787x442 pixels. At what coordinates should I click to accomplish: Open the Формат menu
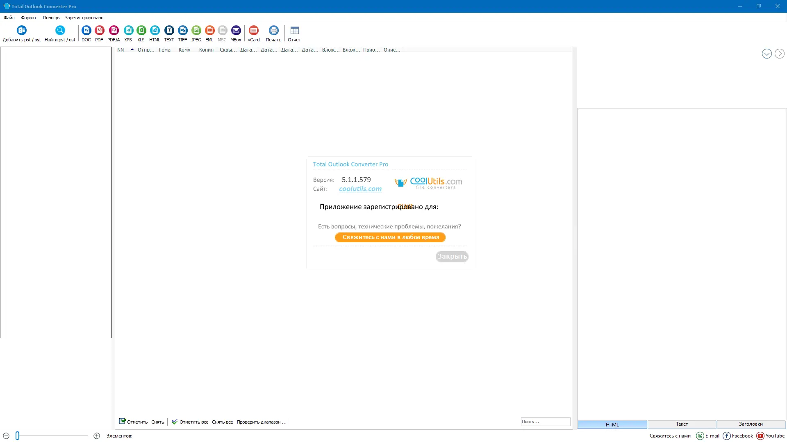pos(29,18)
